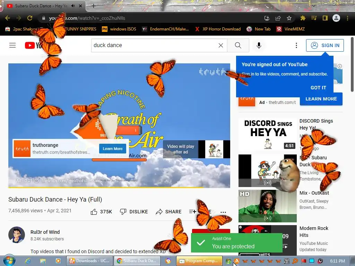Screen dimensions: 355x266
Task: Open the Rul3r of Wind channel name
Action: (45, 232)
